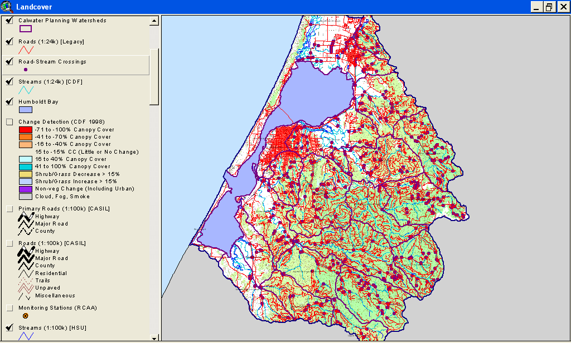This screenshot has width=571, height=343.
Task: Click the red Roads legacy line symbol
Action: pos(26,50)
